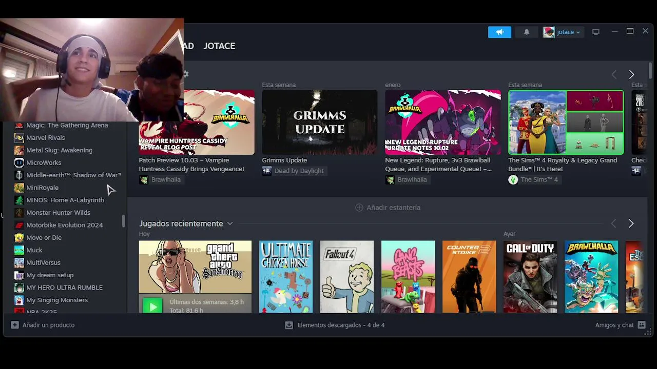This screenshot has height=369, width=657.
Task: Open Elementos descargados downloads status
Action: 335,325
